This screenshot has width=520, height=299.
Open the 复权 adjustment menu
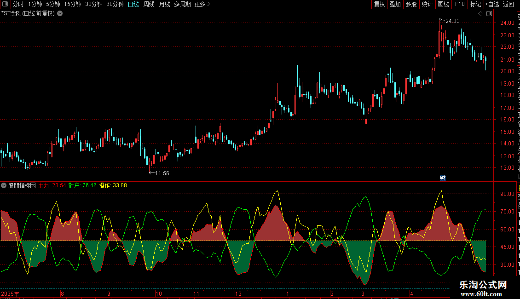(379, 4)
